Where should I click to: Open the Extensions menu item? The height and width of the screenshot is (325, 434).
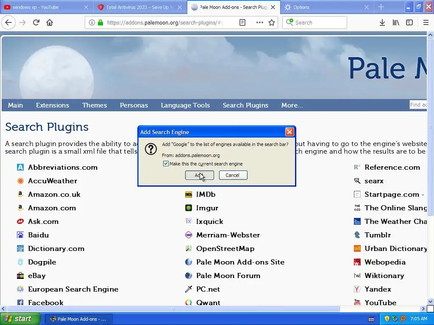[53, 105]
